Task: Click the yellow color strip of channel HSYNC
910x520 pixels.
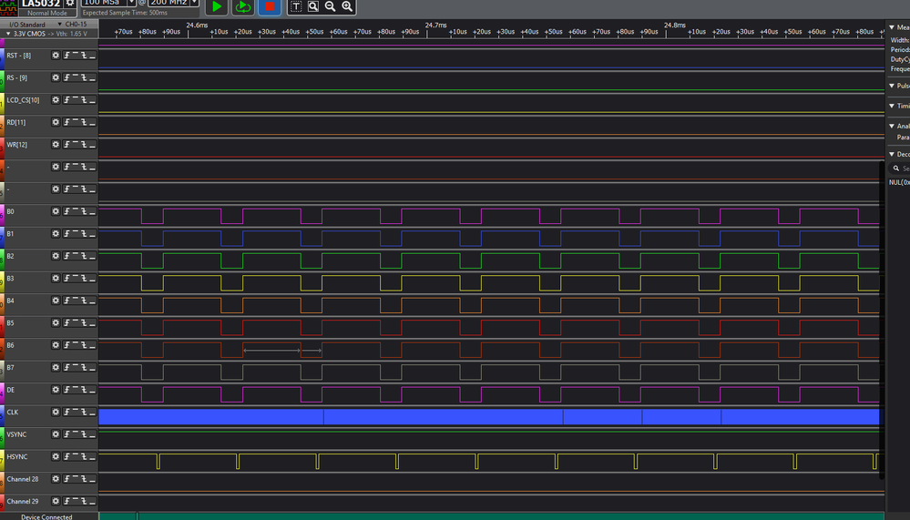Action: pyautogui.click(x=2, y=460)
